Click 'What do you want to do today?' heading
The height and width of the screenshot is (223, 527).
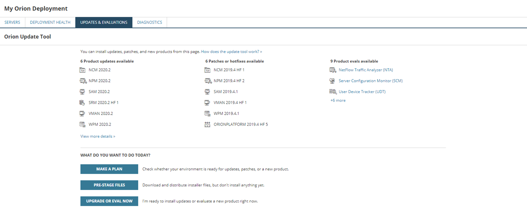click(115, 155)
